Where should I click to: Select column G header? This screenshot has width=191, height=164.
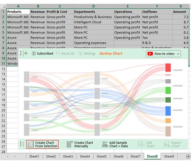pos(181,6)
